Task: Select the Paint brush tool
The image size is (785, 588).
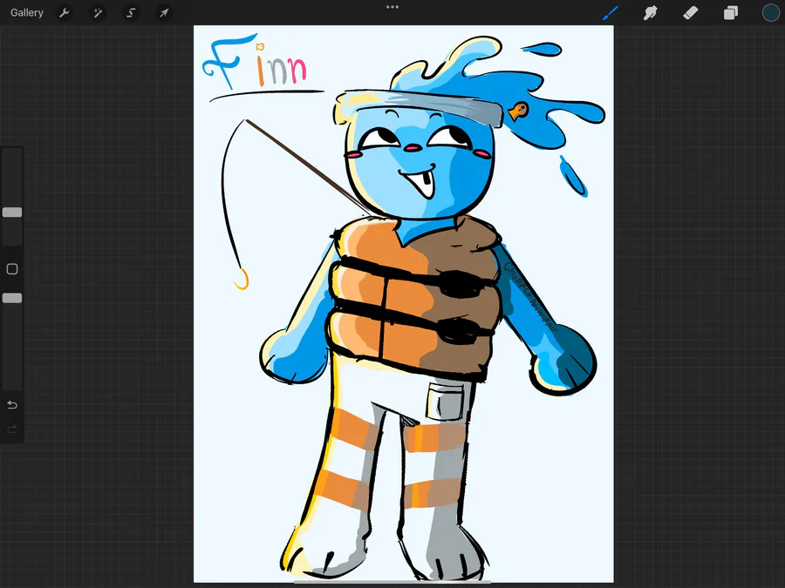Action: click(611, 12)
